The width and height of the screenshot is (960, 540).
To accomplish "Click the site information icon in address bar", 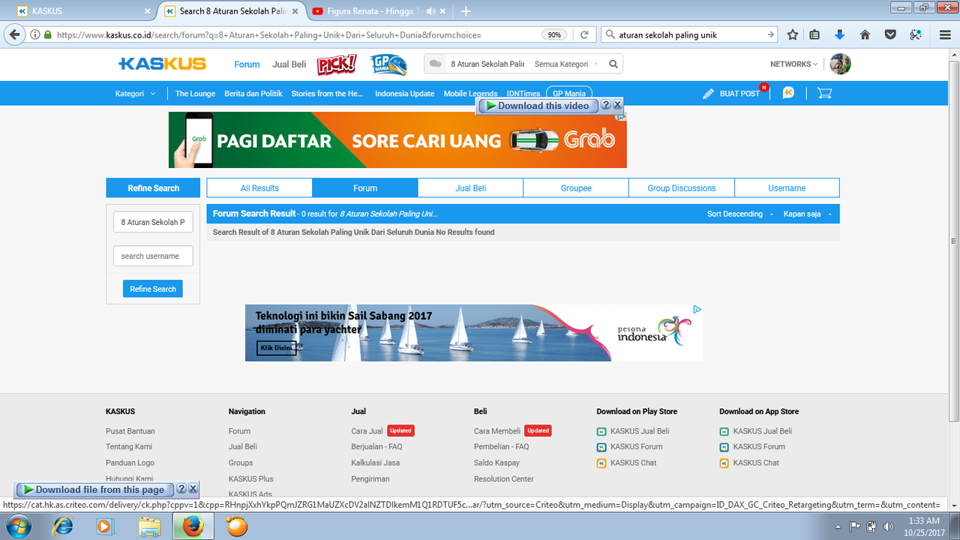I will pos(35,34).
